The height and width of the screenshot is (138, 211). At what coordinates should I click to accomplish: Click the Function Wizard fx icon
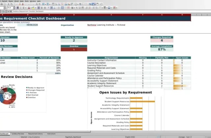pyautogui.click(x=4, y=11)
